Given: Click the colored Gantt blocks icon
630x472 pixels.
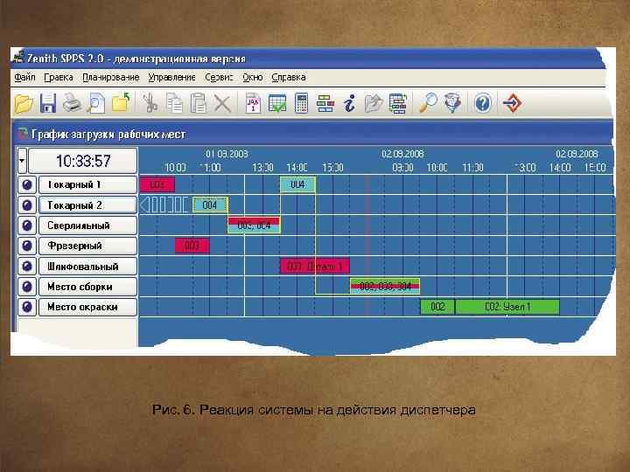Looking at the screenshot, I should point(325,103).
